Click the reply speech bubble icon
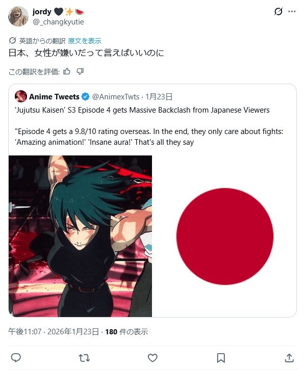The image size is (305, 370). 16,358
